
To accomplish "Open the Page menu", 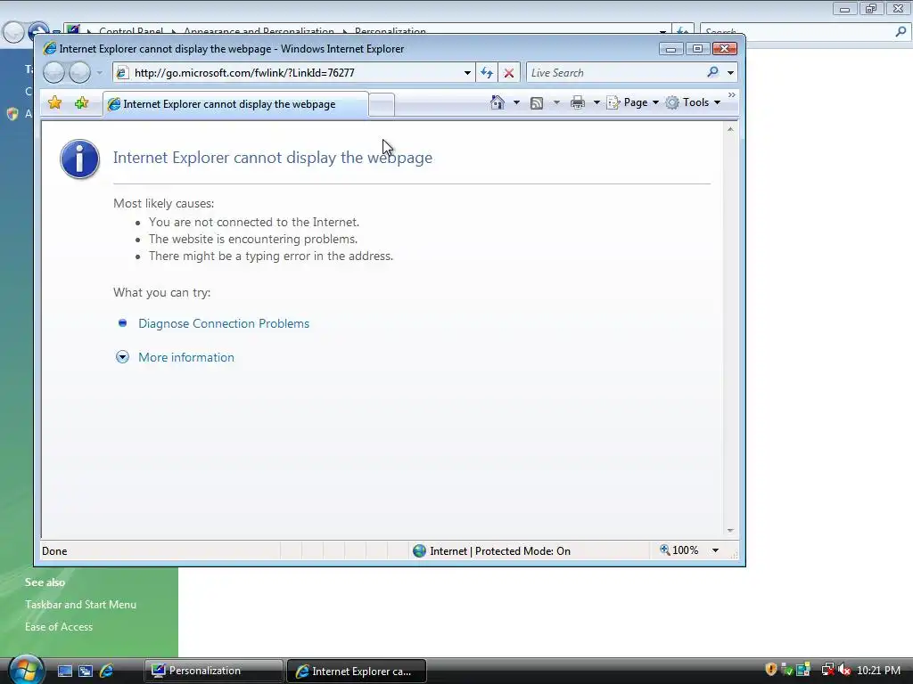I will 633,103.
